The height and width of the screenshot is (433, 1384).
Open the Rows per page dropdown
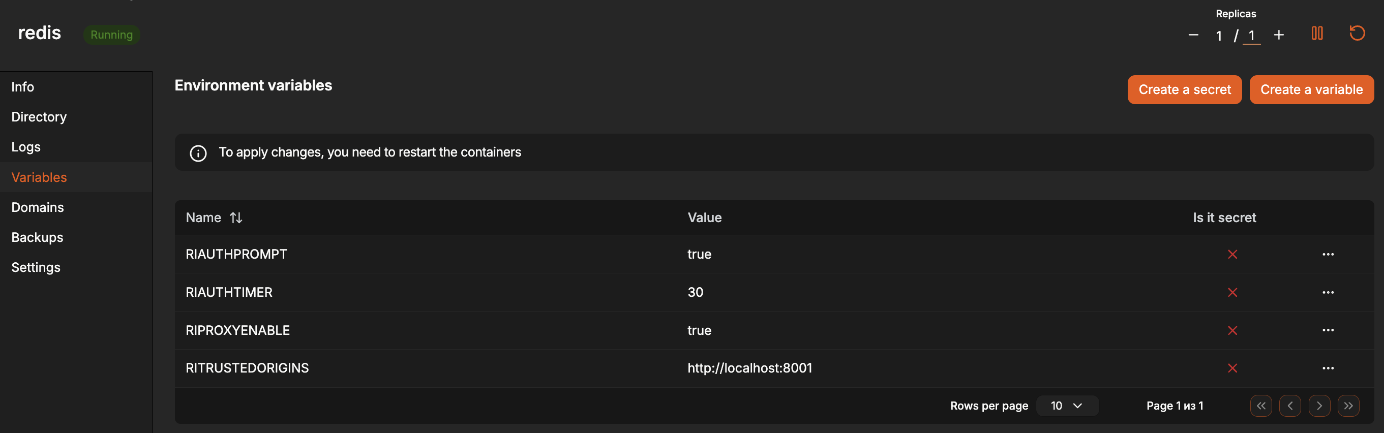1067,406
